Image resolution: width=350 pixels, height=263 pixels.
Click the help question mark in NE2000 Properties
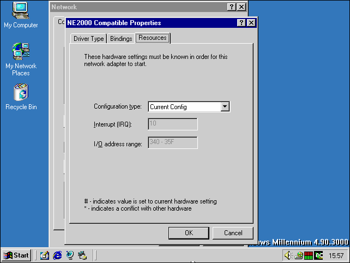tap(242, 22)
